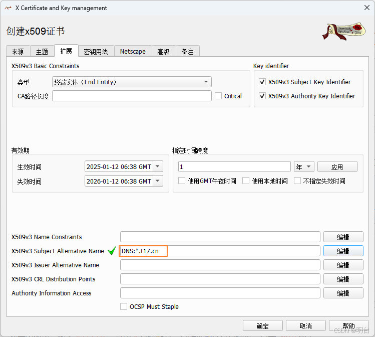Screen dimensions: 375x337
Task: Uncheck X509v3 Subject Key Identifier
Action: (x=262, y=82)
